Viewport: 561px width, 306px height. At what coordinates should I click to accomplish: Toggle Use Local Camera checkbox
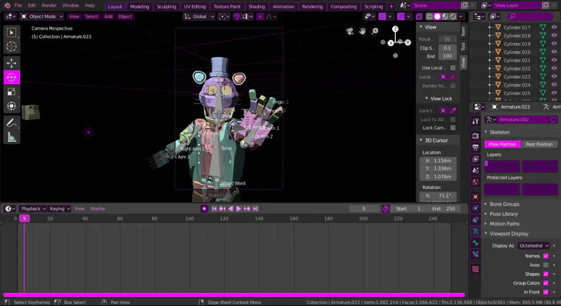point(453,68)
